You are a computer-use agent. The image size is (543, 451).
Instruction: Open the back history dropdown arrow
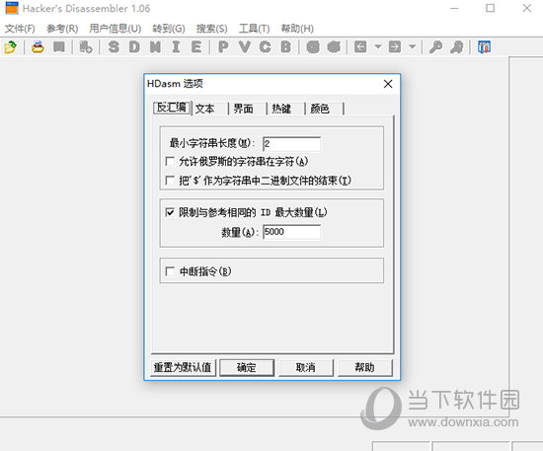(x=378, y=46)
